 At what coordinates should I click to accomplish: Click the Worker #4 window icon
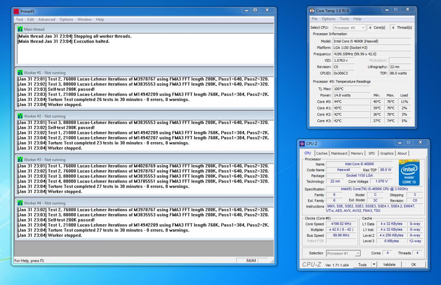pyautogui.click(x=20, y=203)
